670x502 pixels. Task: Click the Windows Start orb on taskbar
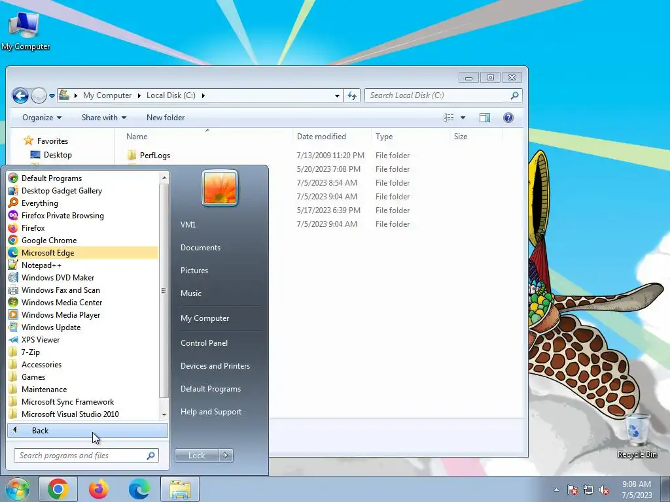pyautogui.click(x=18, y=489)
